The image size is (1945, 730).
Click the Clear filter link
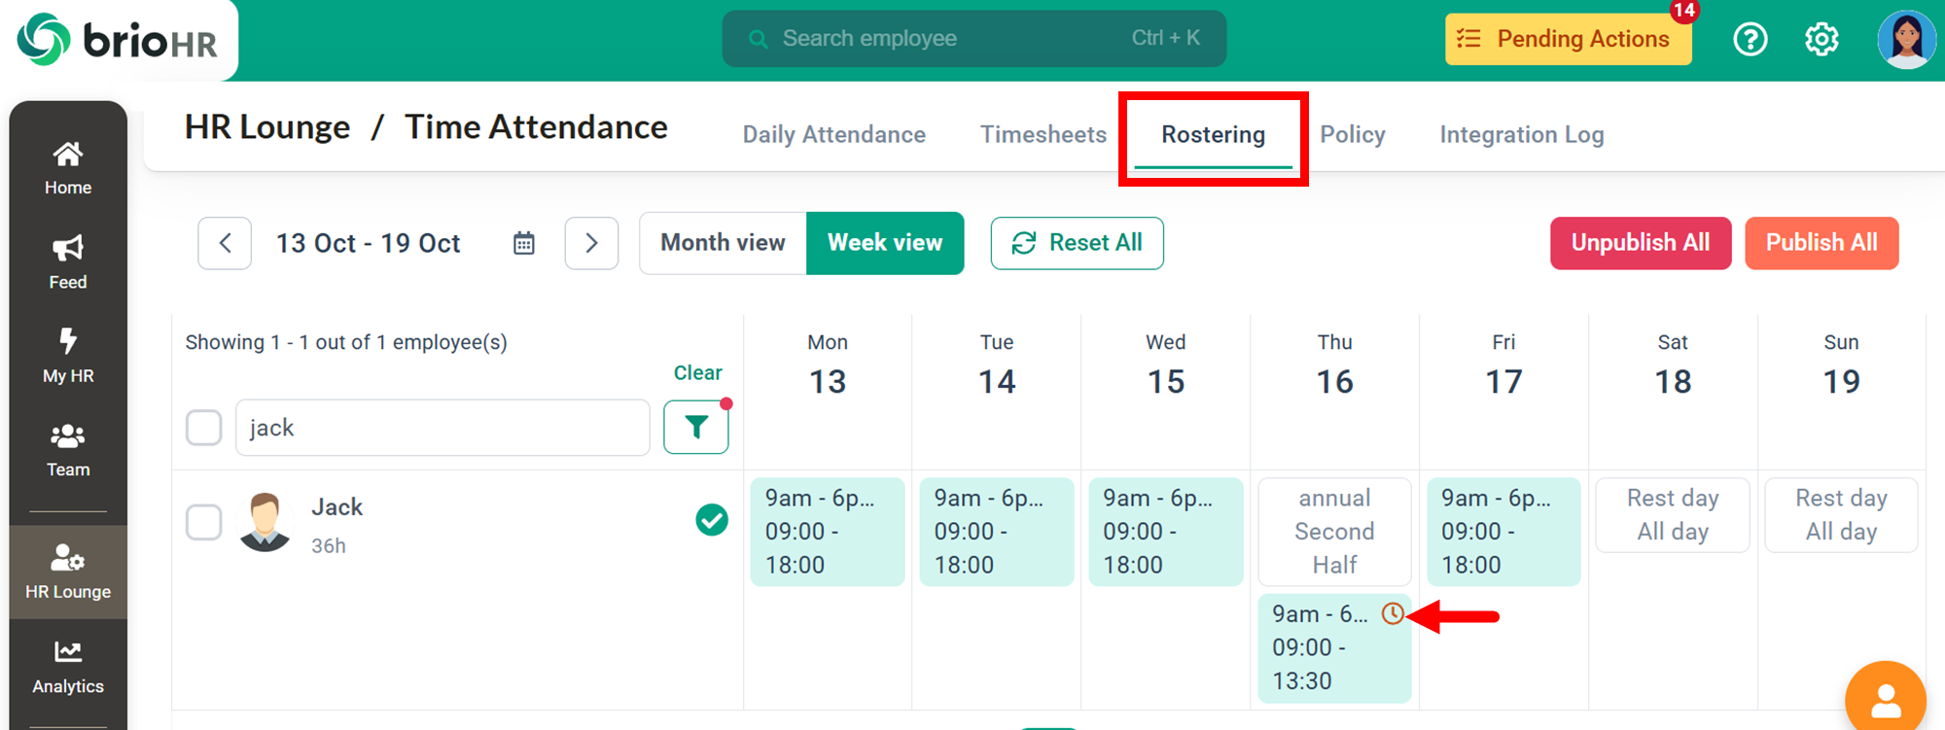tap(697, 373)
